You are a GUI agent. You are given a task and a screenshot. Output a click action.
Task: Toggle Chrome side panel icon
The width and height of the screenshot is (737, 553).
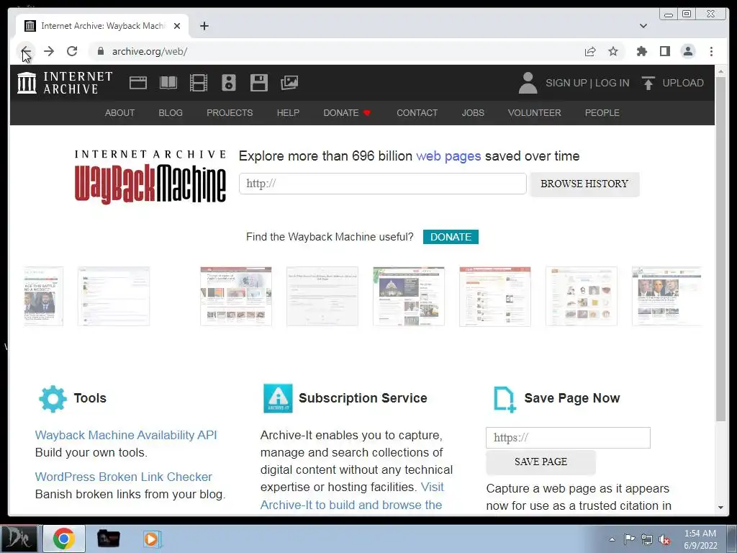coord(664,51)
